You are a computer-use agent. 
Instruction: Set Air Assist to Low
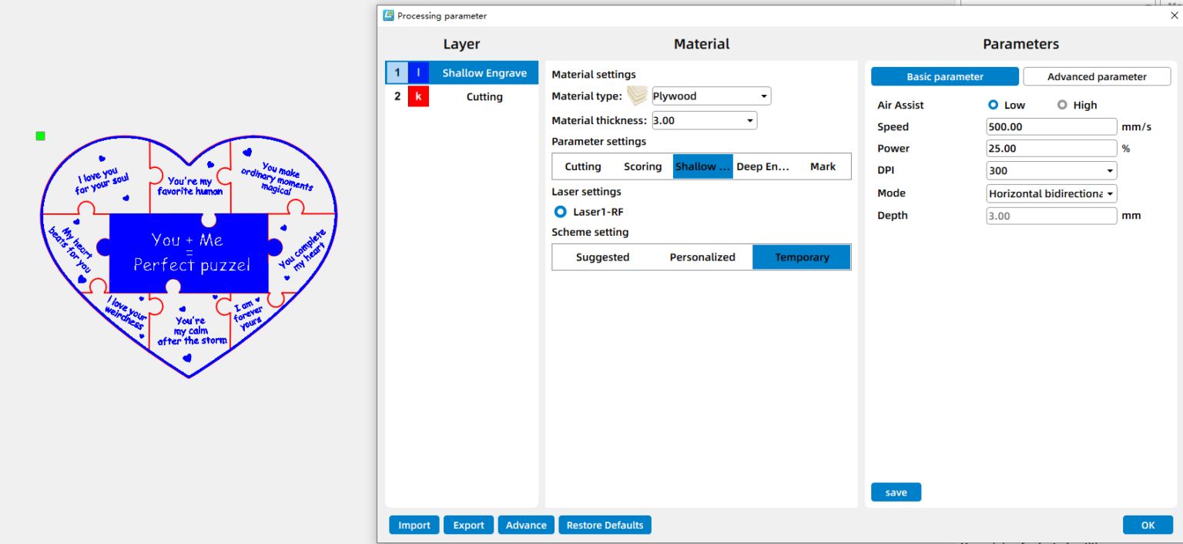pyautogui.click(x=993, y=105)
